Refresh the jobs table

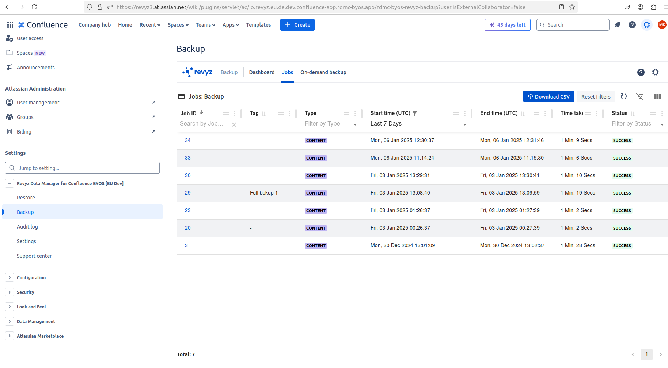point(624,96)
